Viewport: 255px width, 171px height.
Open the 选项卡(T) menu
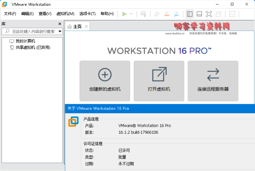pos(87,14)
